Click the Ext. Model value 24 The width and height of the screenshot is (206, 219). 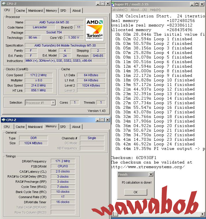(65, 56)
